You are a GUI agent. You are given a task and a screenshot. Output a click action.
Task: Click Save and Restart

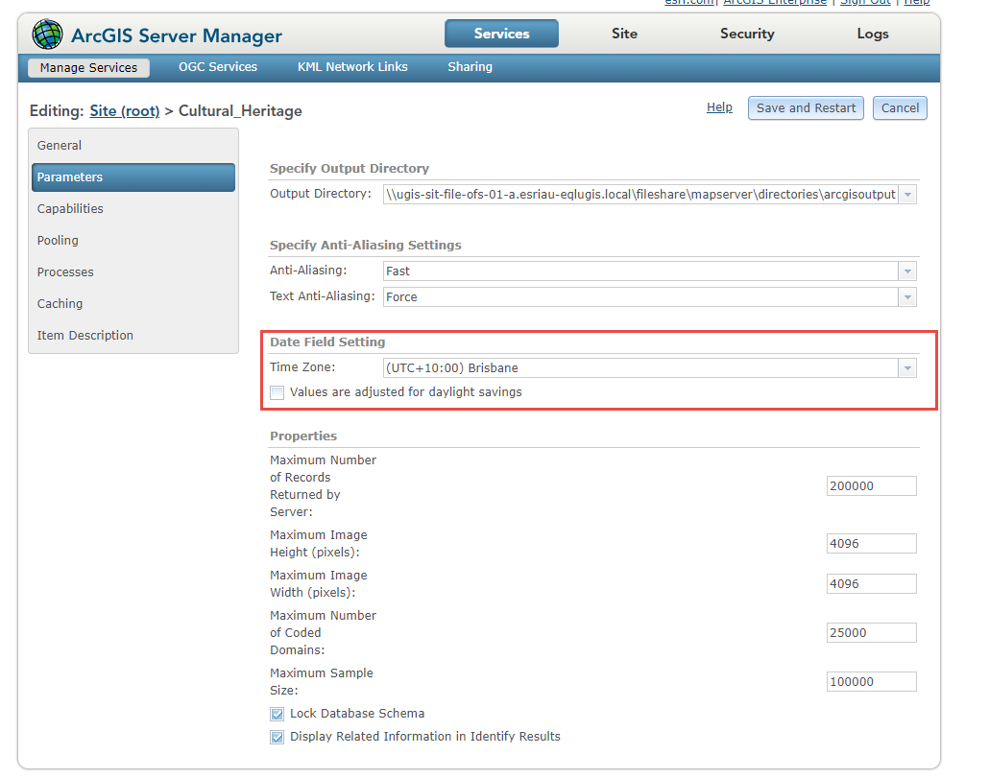pos(805,107)
